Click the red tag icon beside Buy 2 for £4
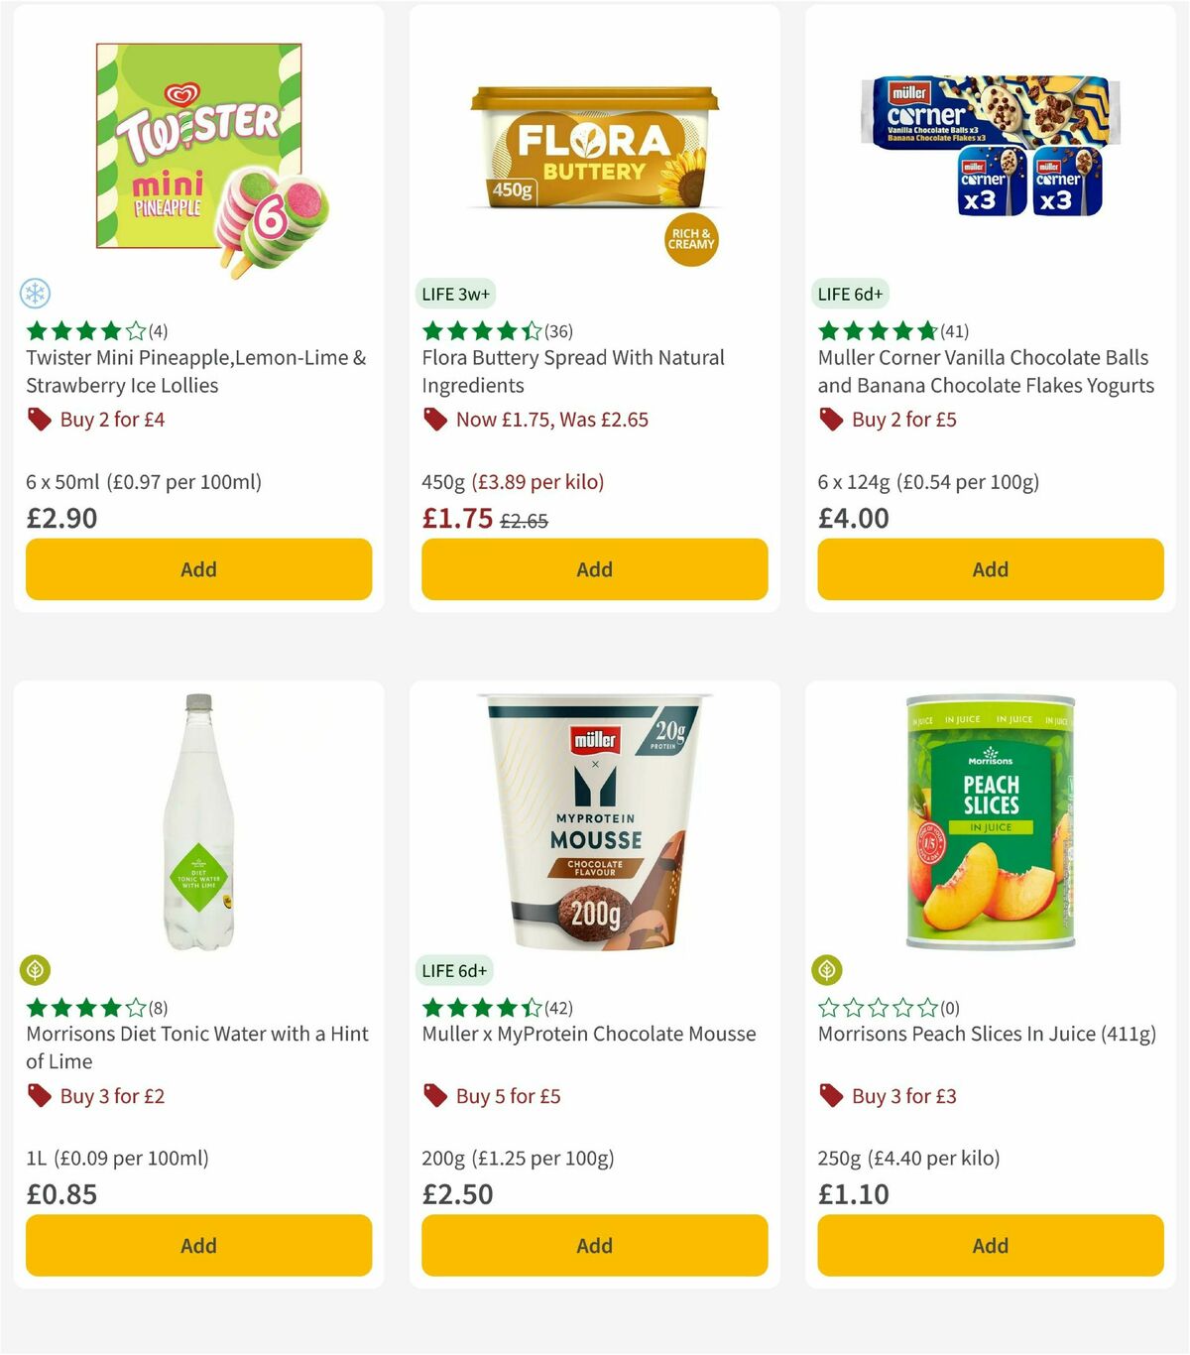1190x1355 pixels. click(39, 420)
